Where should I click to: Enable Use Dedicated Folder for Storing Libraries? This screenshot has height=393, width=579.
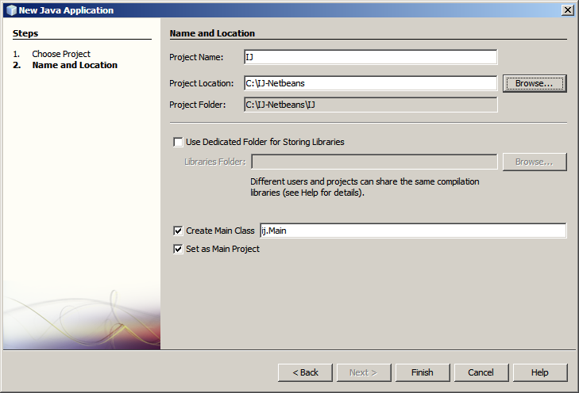pos(178,143)
